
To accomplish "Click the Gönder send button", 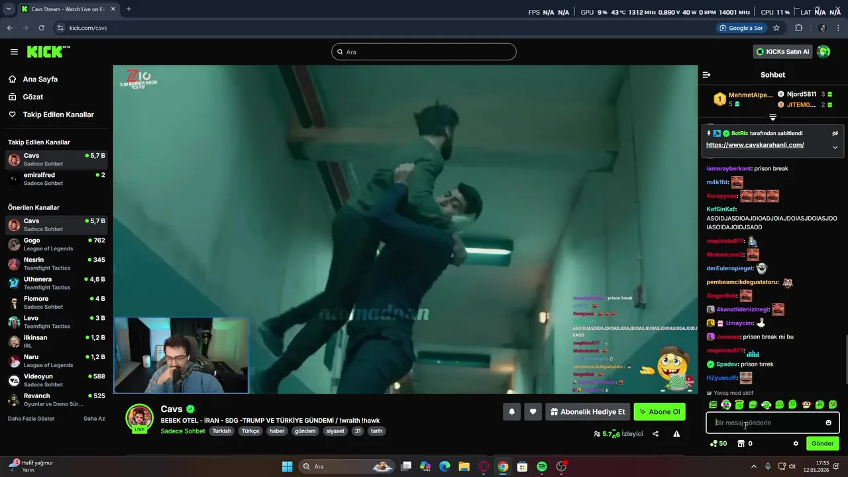I will click(x=822, y=443).
